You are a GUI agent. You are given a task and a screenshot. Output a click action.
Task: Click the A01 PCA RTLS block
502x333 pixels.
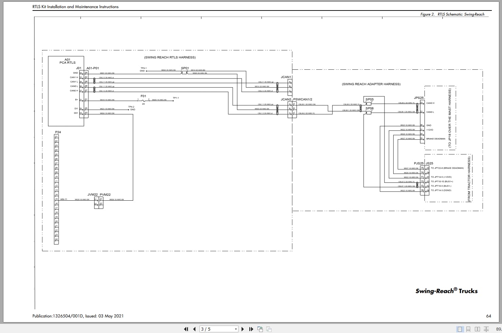point(66,91)
